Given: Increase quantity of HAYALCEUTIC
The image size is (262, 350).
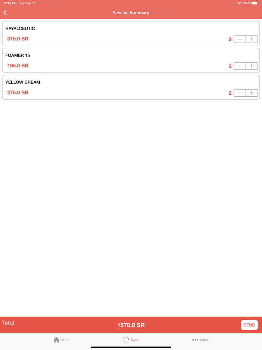Looking at the screenshot, I should (252, 39).
